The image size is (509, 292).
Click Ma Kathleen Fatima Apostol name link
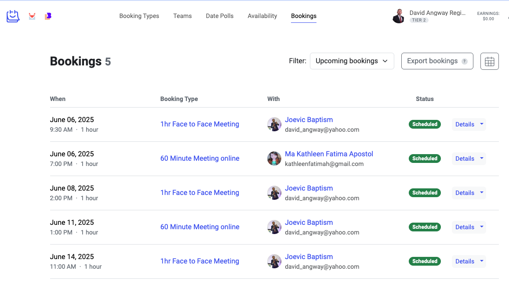tap(329, 154)
